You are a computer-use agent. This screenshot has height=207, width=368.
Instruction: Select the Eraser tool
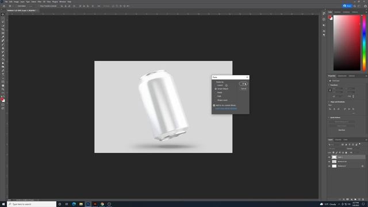click(x=3, y=56)
